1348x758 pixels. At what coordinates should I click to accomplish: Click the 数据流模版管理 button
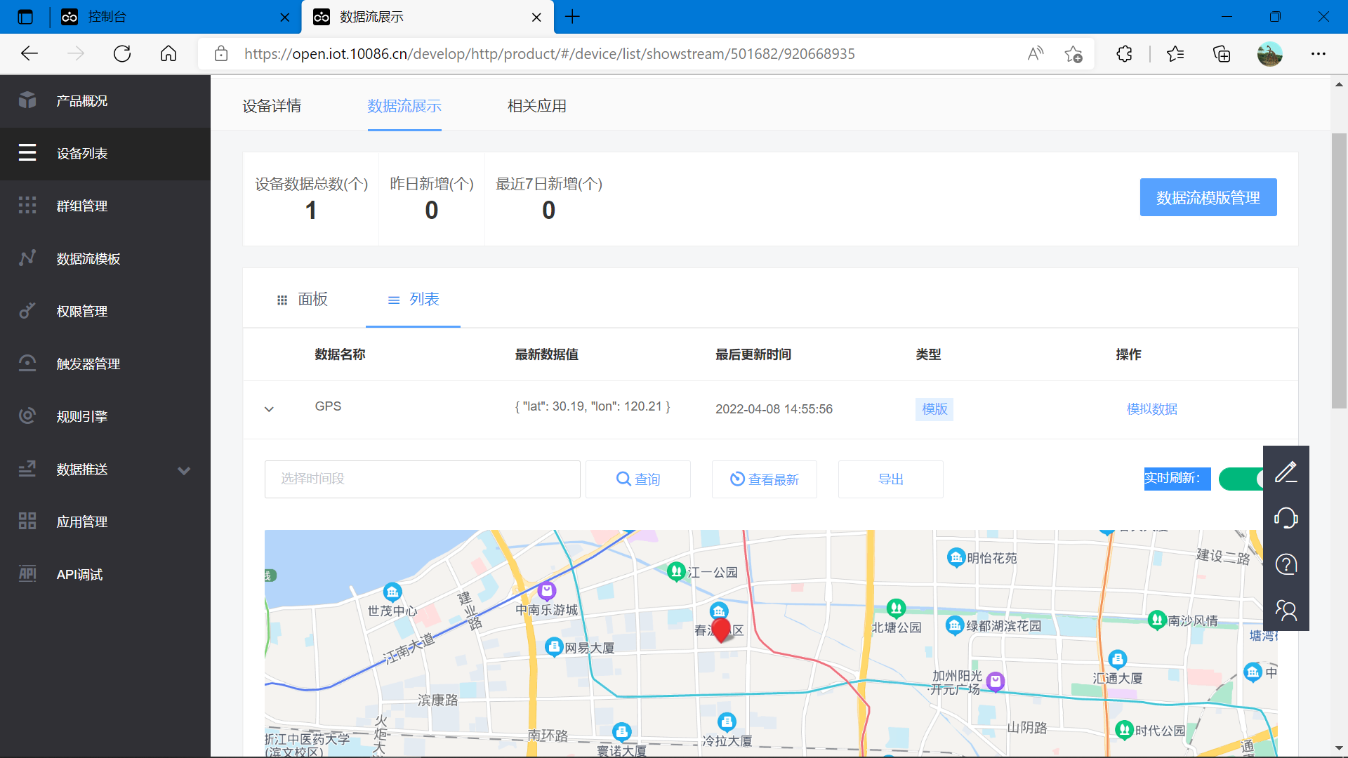point(1208,198)
